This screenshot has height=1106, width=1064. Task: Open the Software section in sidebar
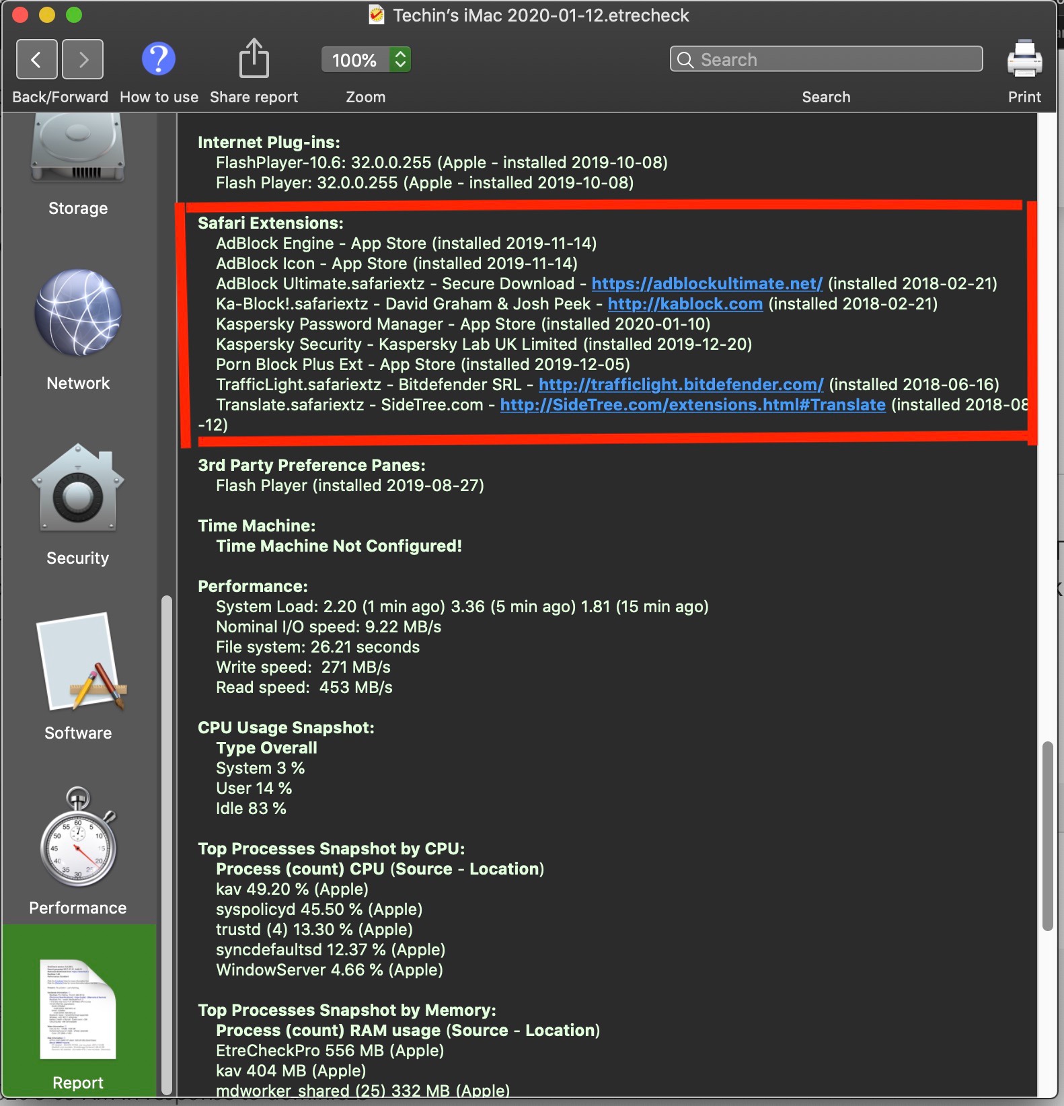coord(78,677)
